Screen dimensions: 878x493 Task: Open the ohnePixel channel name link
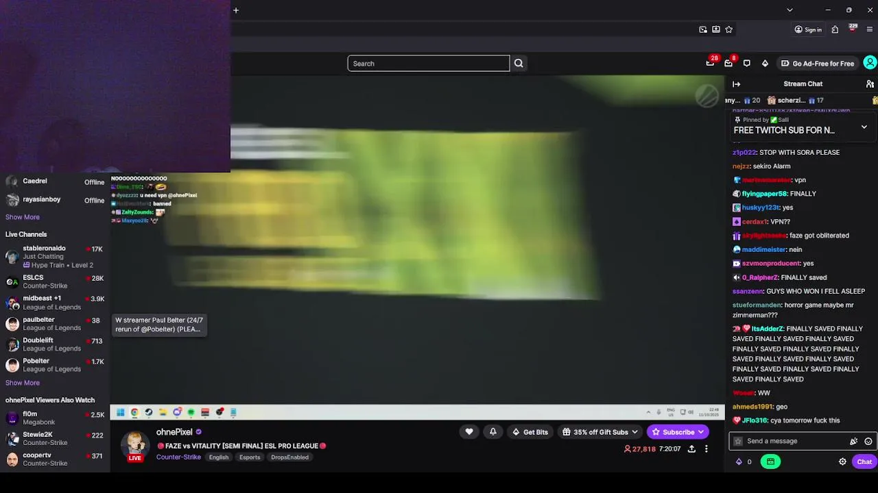(174, 432)
